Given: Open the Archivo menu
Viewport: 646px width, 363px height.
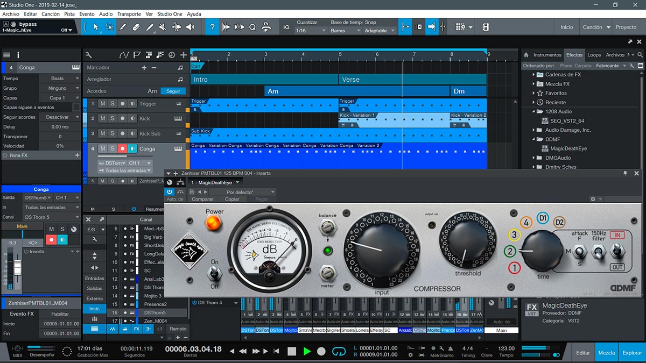Looking at the screenshot, I should coord(11,14).
